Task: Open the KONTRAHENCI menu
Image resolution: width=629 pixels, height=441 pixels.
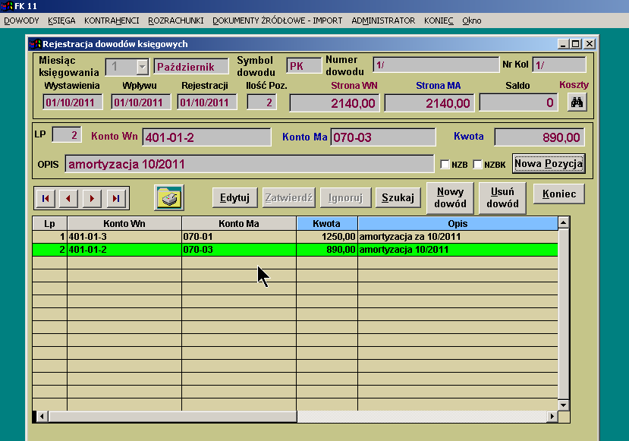Action: pos(112,20)
